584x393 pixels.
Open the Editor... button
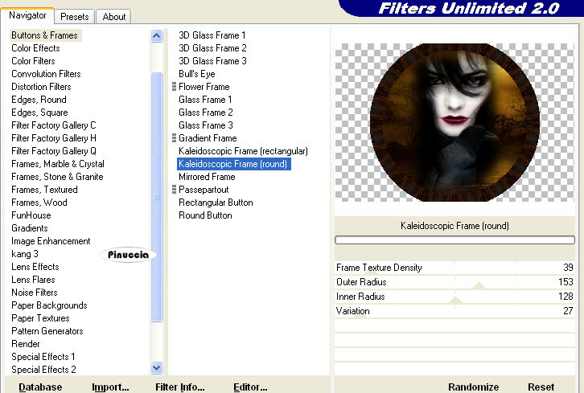tap(250, 387)
